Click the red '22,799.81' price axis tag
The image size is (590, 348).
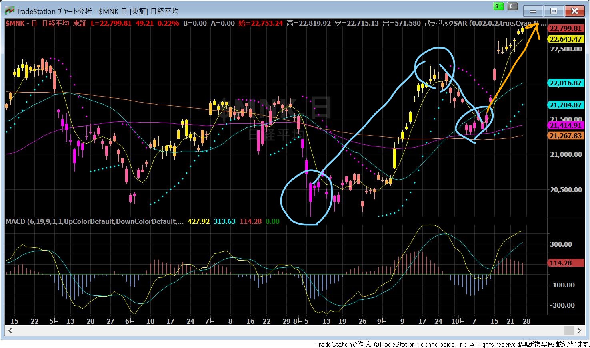[566, 28]
